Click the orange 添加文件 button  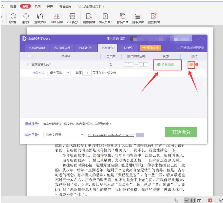[150, 48]
